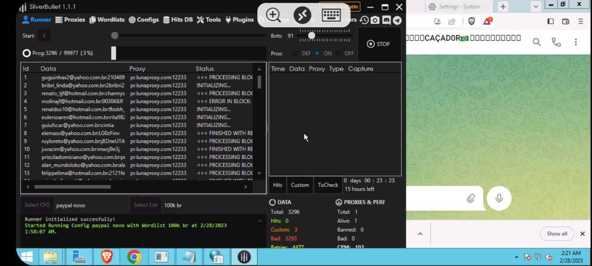Toggle the Brave sidebar panel icon
This screenshot has width=592, height=266.
point(550,21)
